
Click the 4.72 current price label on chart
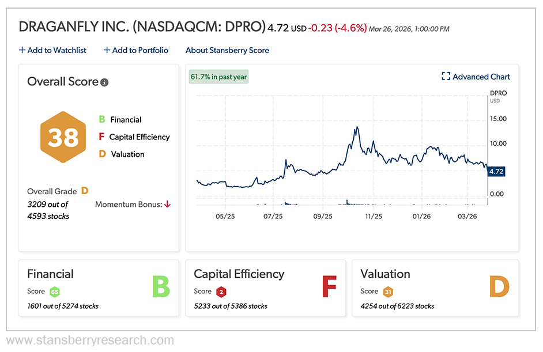(x=496, y=172)
